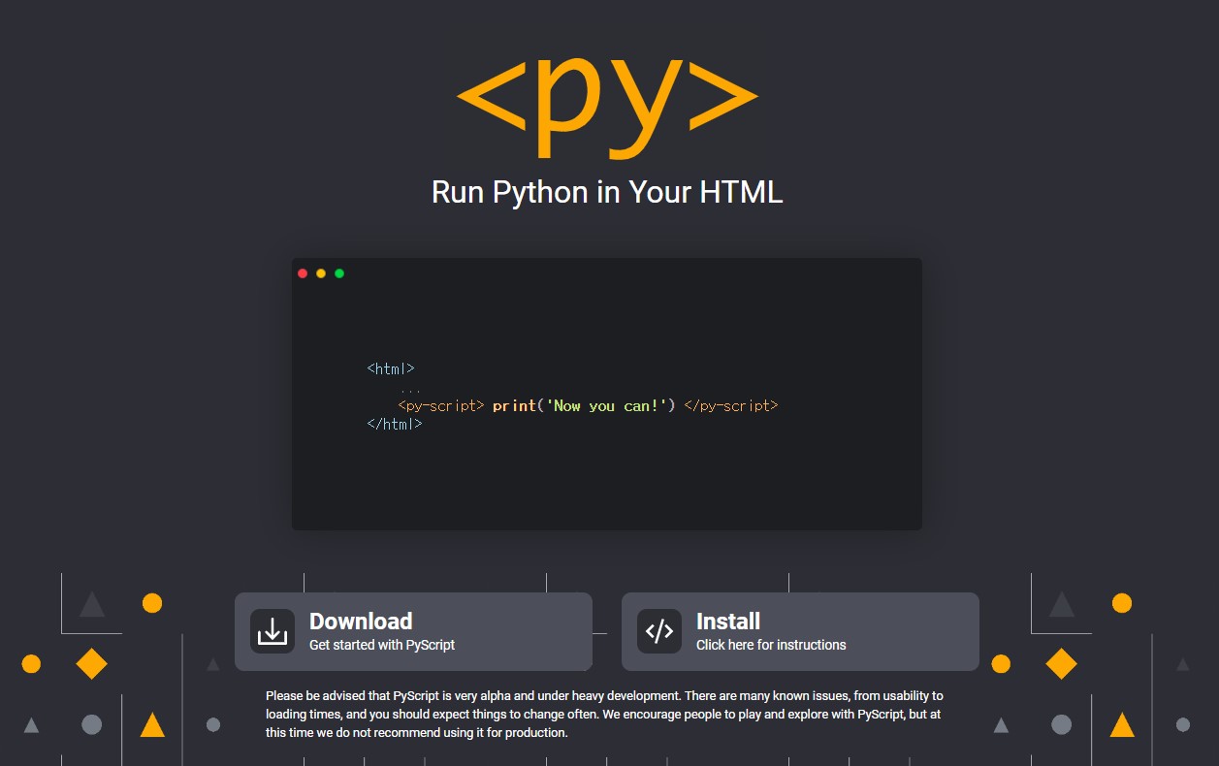Click the green dot in code window
The width and height of the screenshot is (1219, 766).
(x=339, y=273)
